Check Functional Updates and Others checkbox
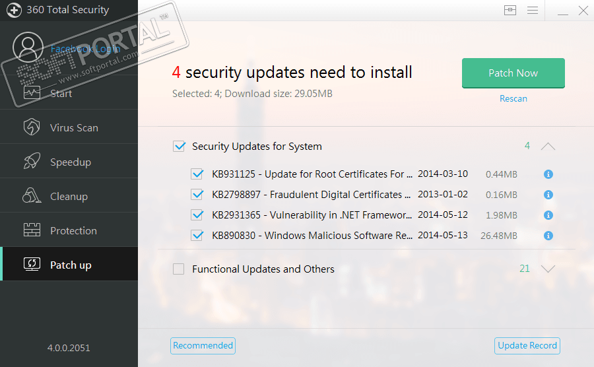 [178, 269]
